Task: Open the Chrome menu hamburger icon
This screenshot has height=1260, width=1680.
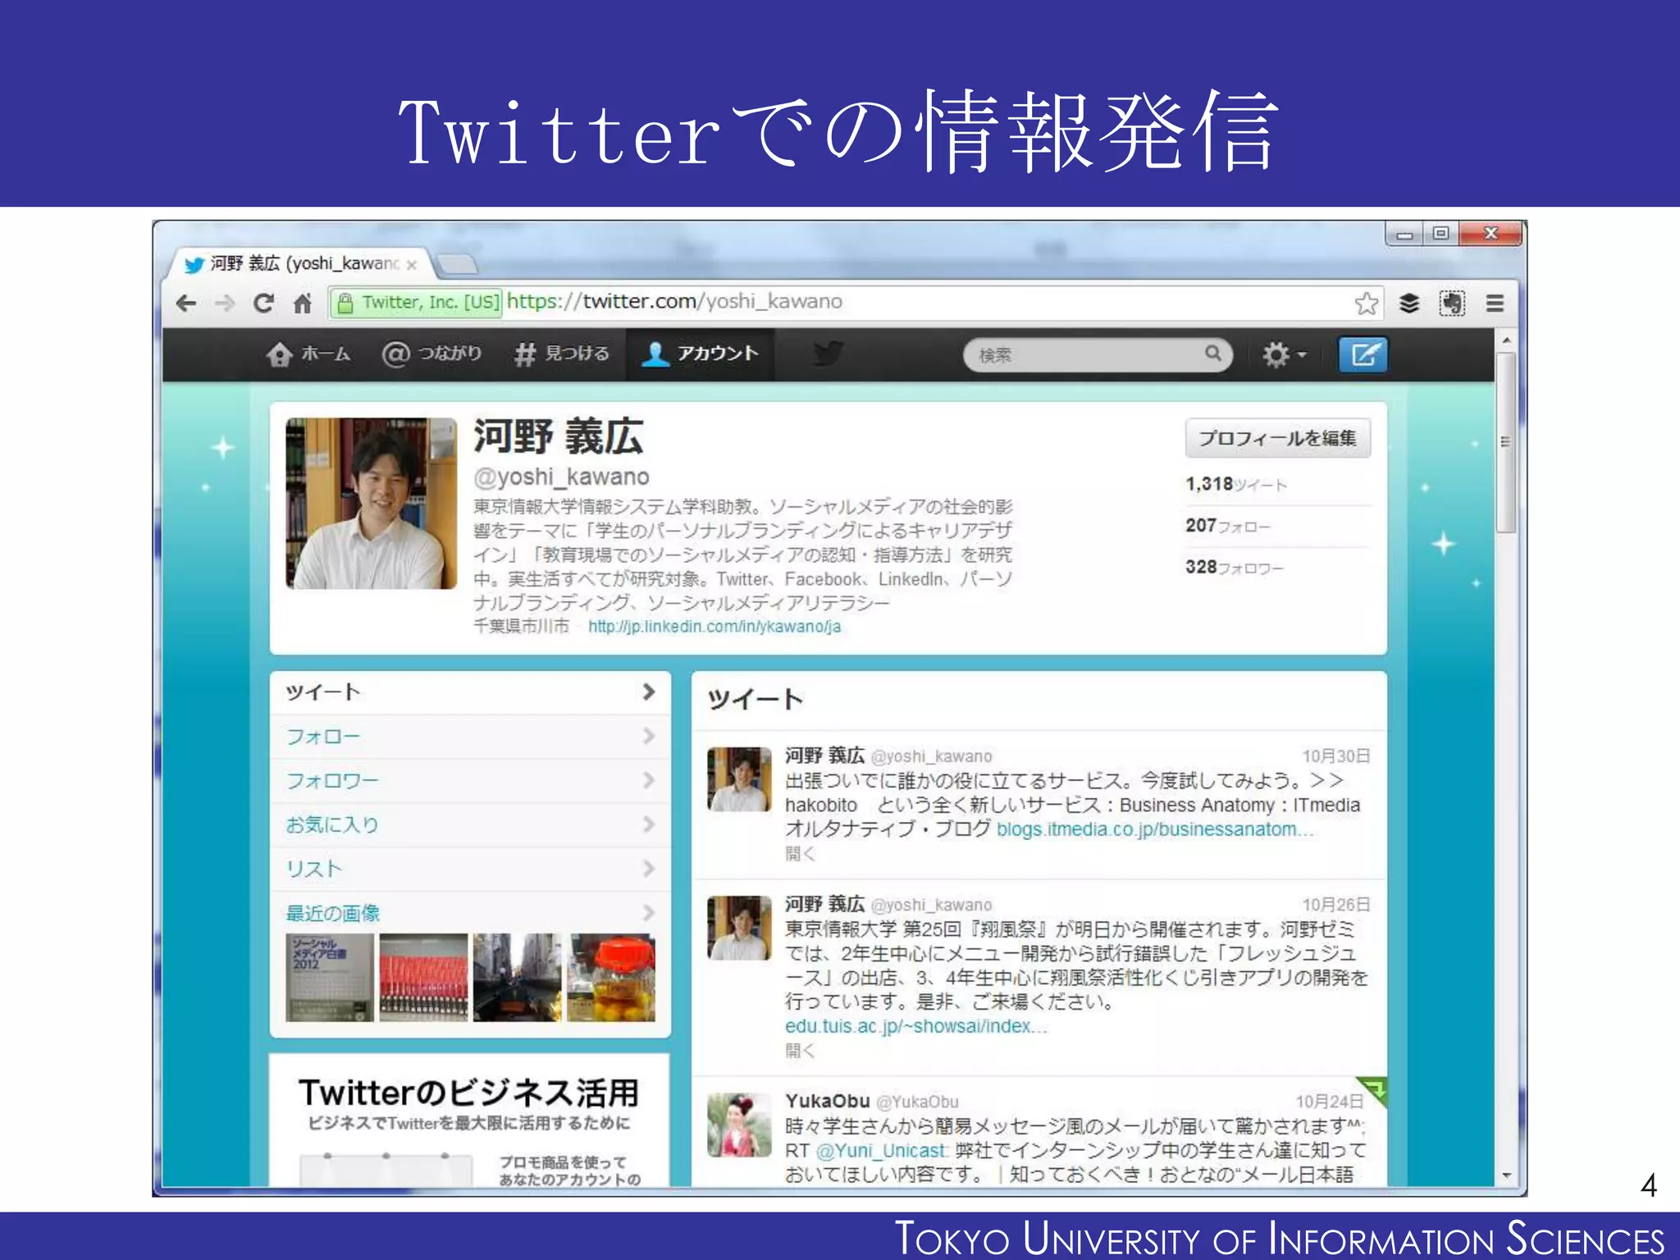Action: pyautogui.click(x=1495, y=304)
